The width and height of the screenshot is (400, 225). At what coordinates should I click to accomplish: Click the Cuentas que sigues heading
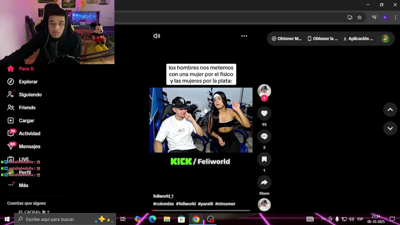point(26,203)
